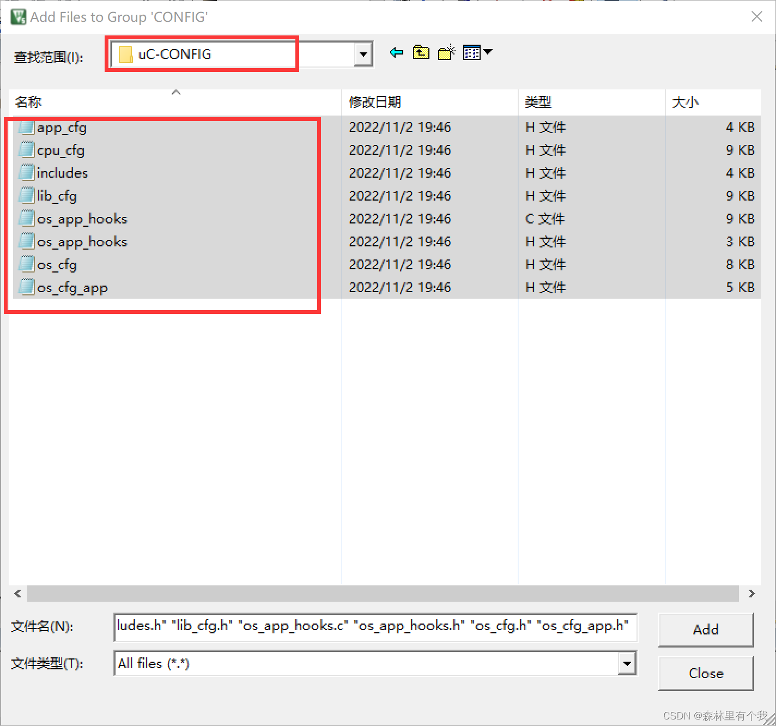Click the uC-CONFIG folder icon
The height and width of the screenshot is (726, 776).
click(126, 54)
